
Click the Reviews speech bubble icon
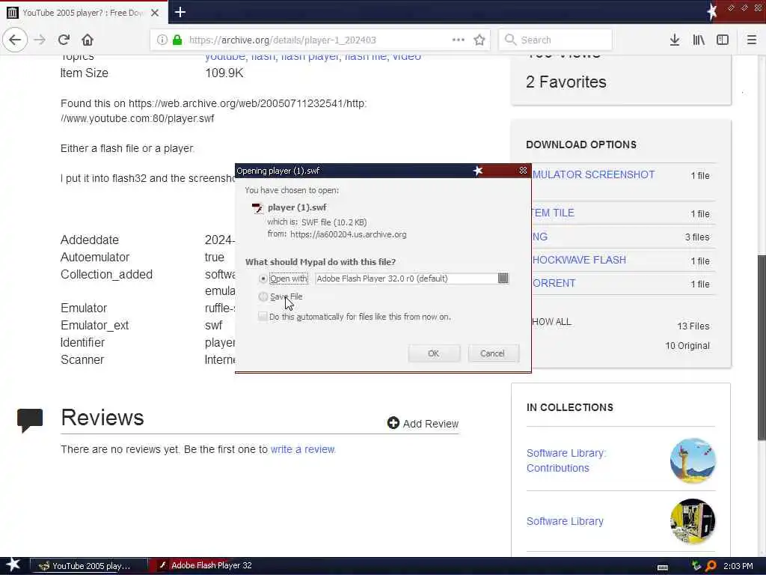tap(30, 421)
